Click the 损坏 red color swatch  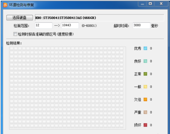145,125
